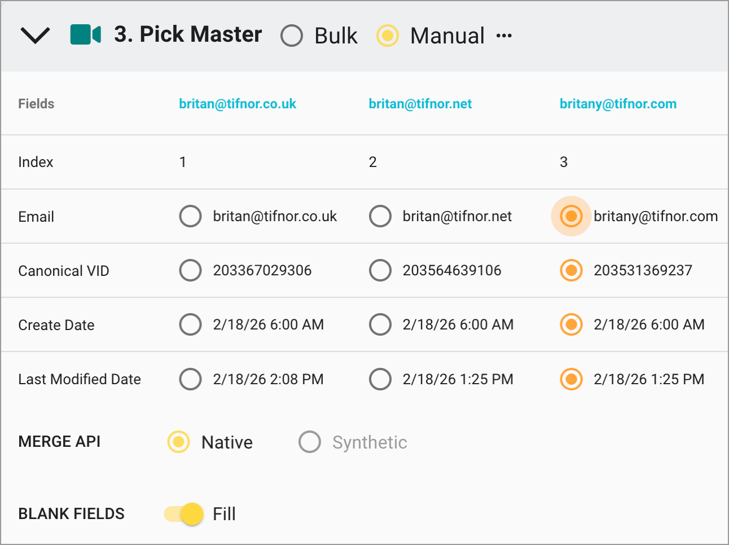Pick Create Date from the first record

click(x=190, y=324)
